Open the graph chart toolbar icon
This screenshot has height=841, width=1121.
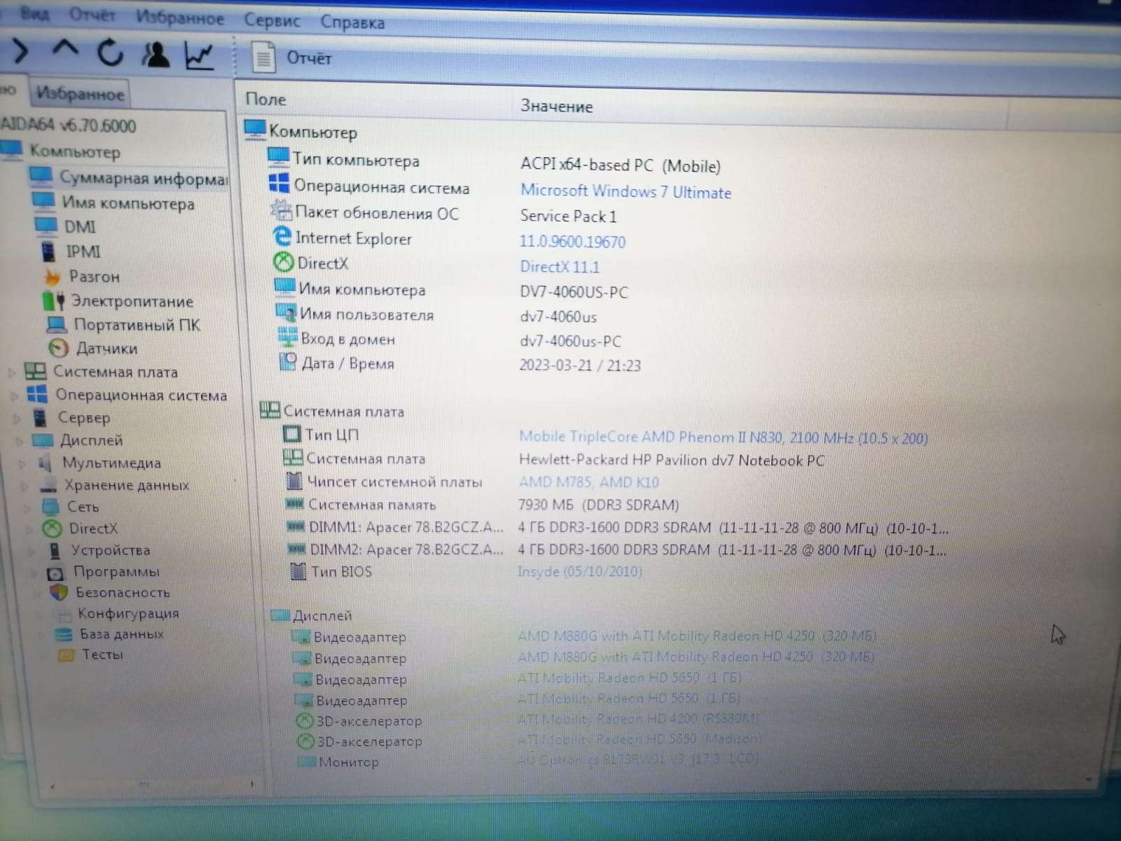click(x=199, y=56)
